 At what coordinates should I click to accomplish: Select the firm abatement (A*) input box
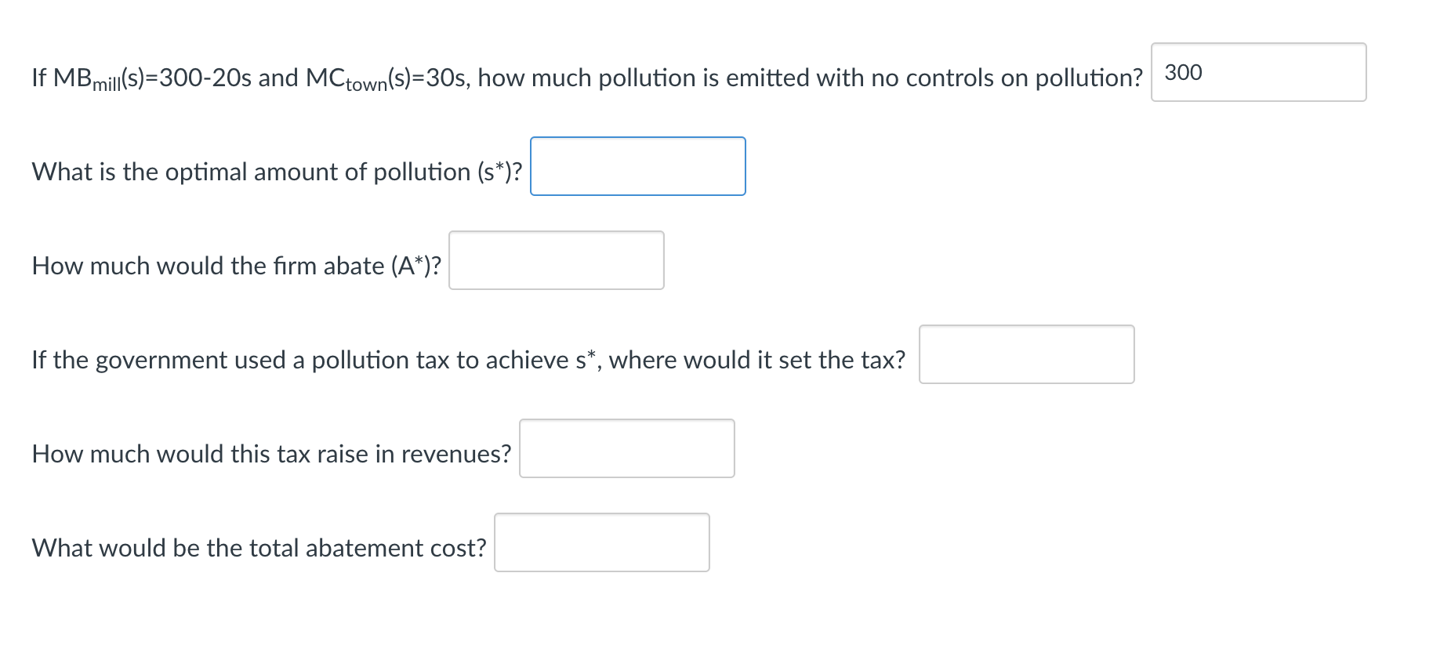[556, 260]
